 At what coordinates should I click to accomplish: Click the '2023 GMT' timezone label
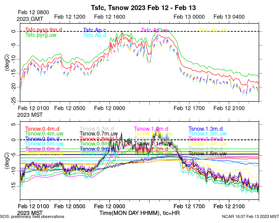[x=30, y=19]
